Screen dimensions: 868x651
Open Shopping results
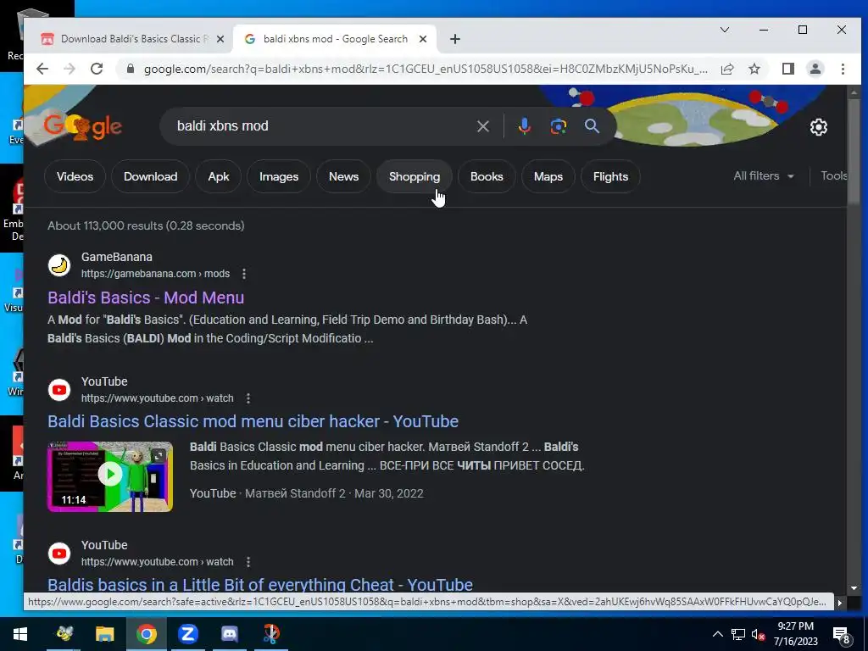pos(414,176)
